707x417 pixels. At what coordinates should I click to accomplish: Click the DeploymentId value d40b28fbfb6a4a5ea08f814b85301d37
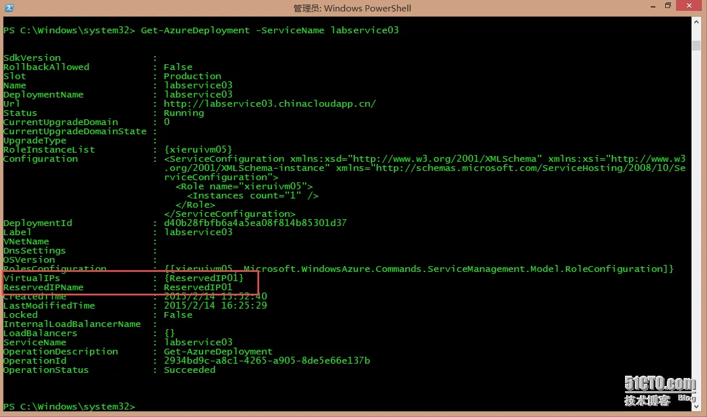(x=255, y=223)
